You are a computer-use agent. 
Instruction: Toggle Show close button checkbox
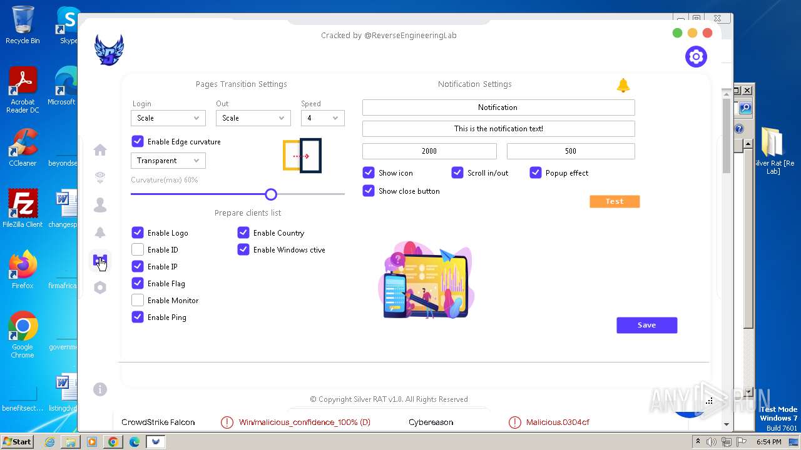pos(369,191)
